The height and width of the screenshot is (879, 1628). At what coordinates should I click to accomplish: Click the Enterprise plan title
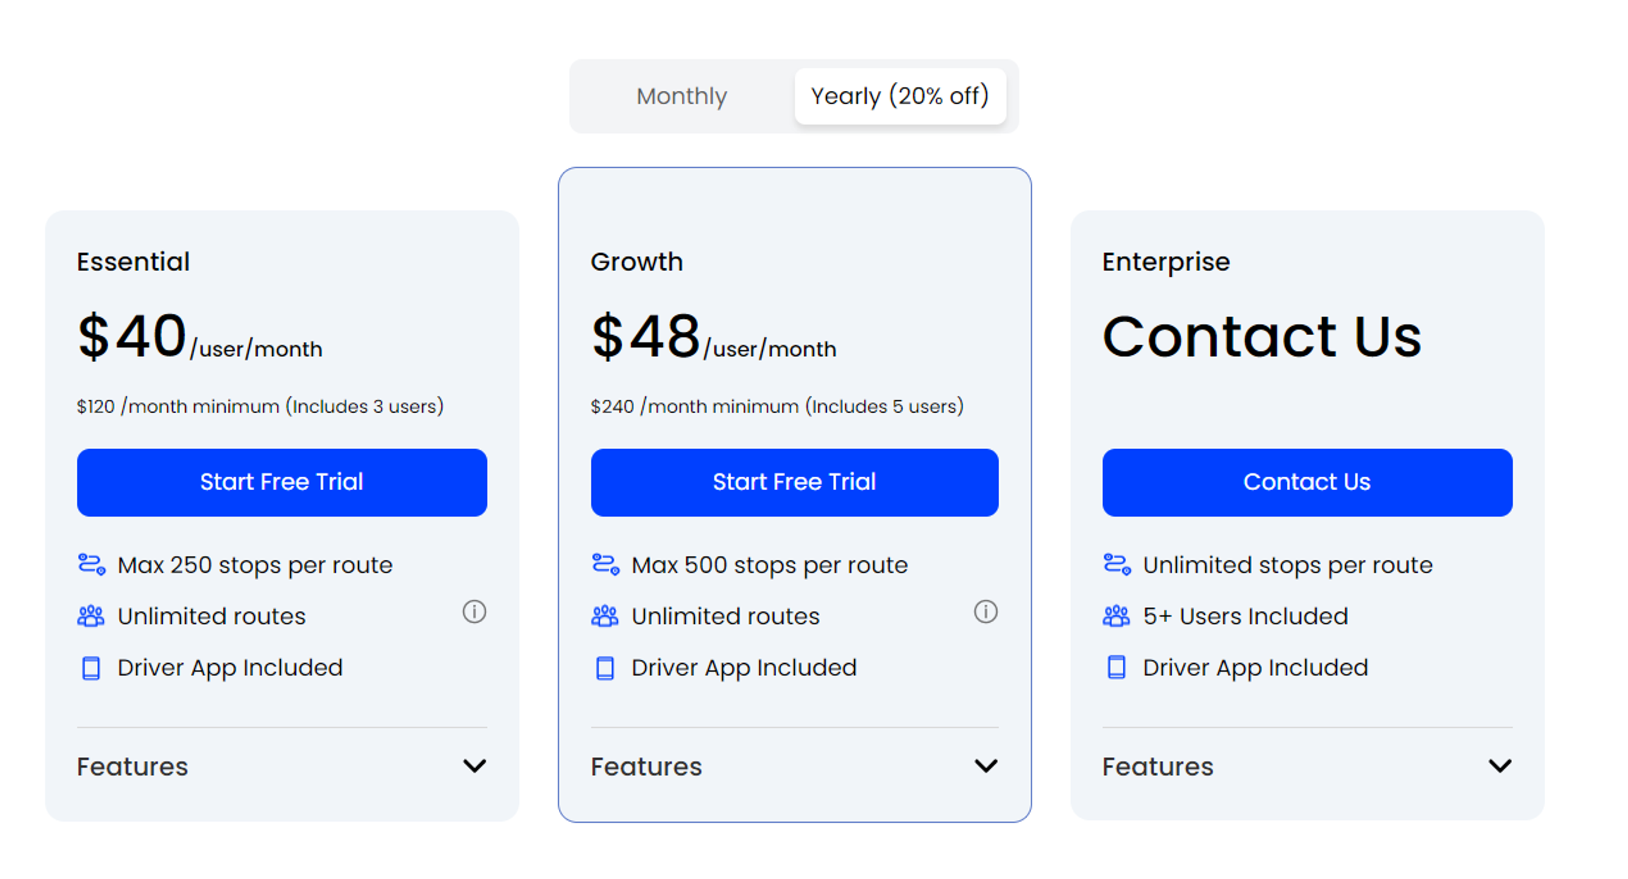(x=1166, y=262)
